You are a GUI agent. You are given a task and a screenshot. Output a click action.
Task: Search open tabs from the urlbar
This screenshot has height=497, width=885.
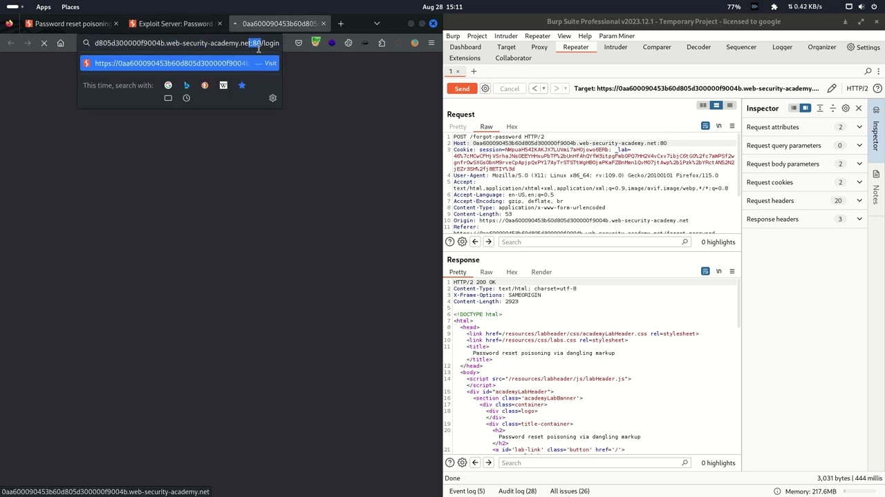coord(168,98)
